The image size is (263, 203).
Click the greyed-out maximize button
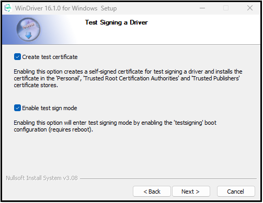pos(226,8)
